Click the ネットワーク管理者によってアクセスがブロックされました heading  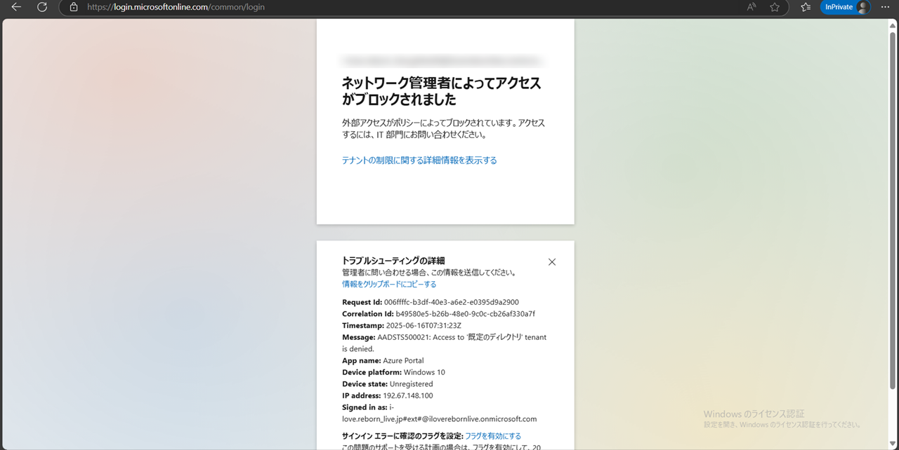441,91
